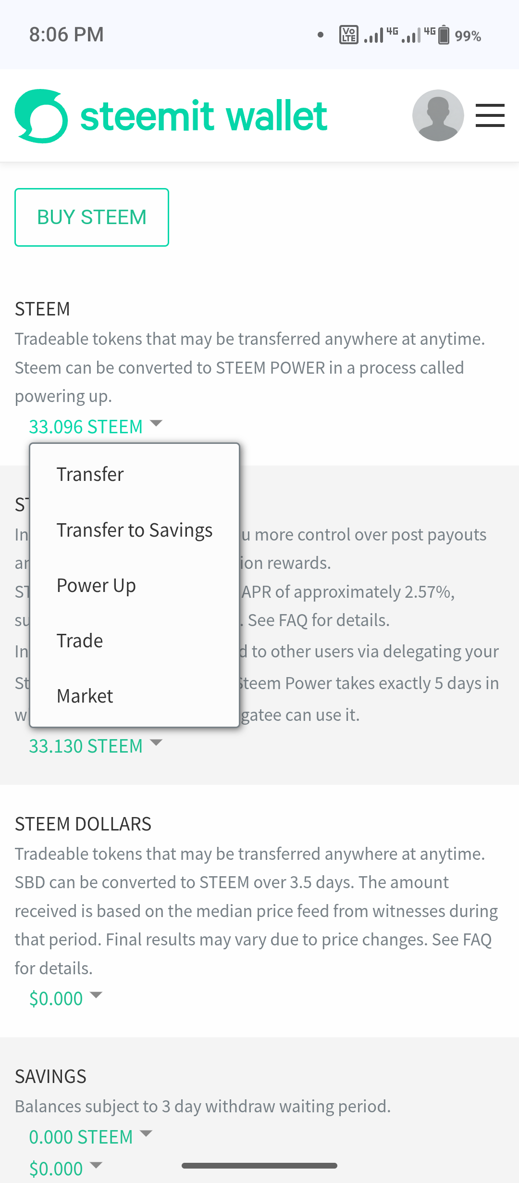Open Market from the dropdown menu

85,696
